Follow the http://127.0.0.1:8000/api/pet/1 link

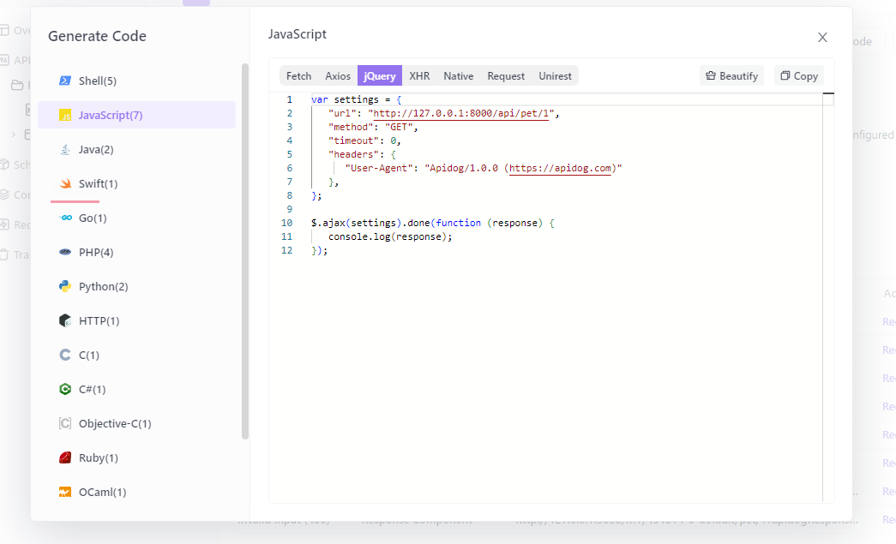click(461, 114)
